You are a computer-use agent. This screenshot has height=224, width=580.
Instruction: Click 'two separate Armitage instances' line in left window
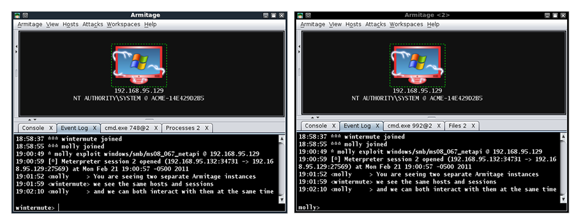pos(135,177)
